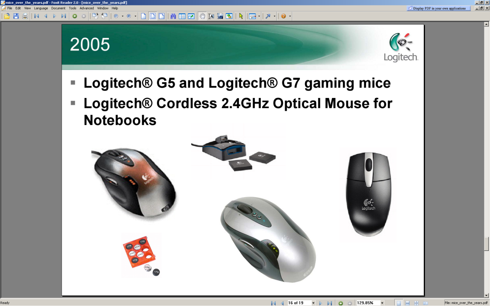Go to previous page in status bar
Viewport: 490px width, 306px height.
click(x=283, y=303)
